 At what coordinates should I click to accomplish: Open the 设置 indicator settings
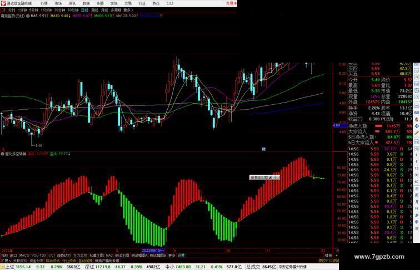coord(181,256)
